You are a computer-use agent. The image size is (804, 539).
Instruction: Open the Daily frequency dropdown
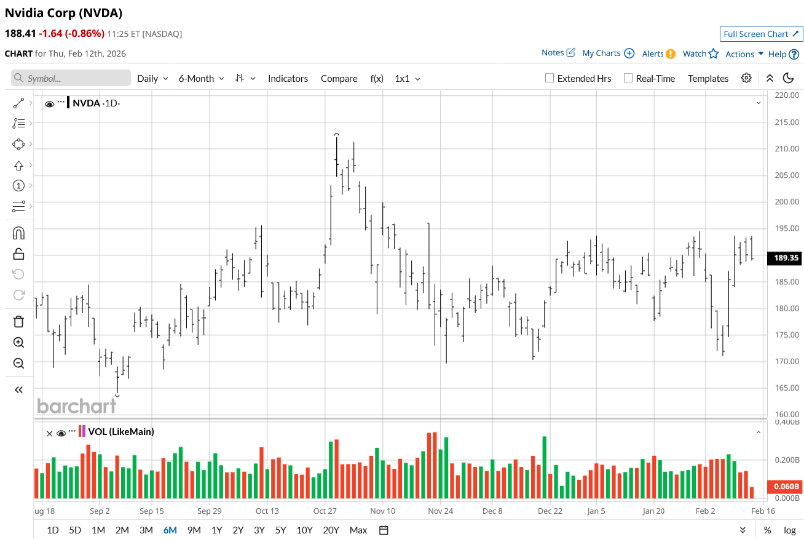pyautogui.click(x=152, y=79)
